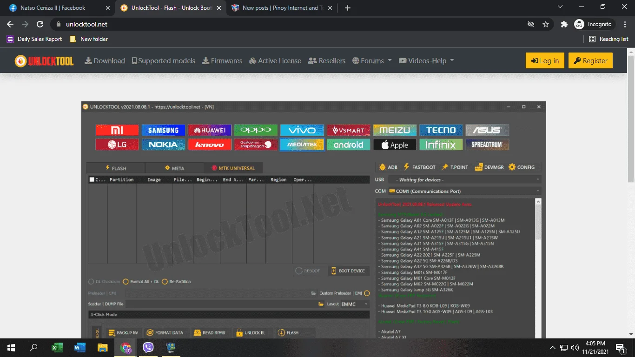Select the Lenovo brand tile
This screenshot has height=357, width=635.
coord(210,145)
